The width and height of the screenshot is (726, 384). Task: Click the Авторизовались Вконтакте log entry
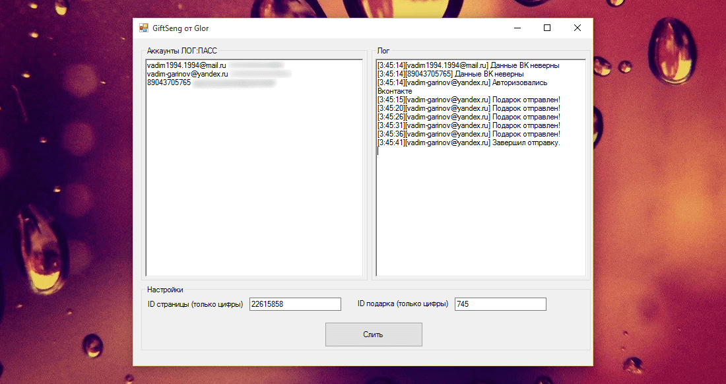point(462,87)
